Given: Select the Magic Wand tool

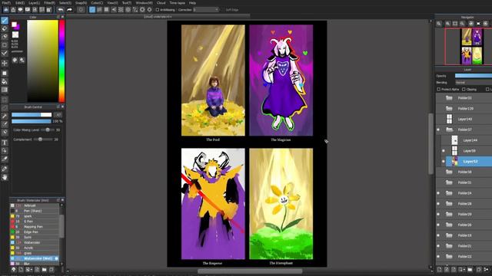Looking at the screenshot, I should pyautogui.click(x=5, y=116).
